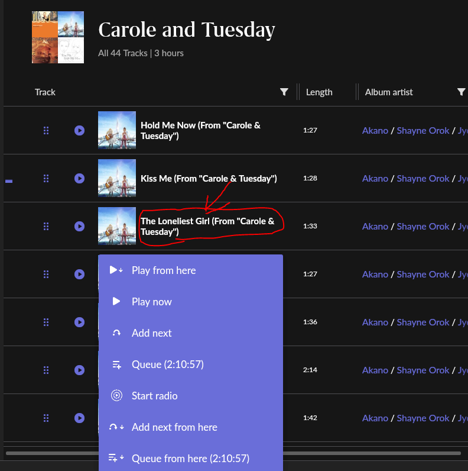The width and height of the screenshot is (468, 471).
Task: Play The Loneliest Girl track
Action: (80, 226)
